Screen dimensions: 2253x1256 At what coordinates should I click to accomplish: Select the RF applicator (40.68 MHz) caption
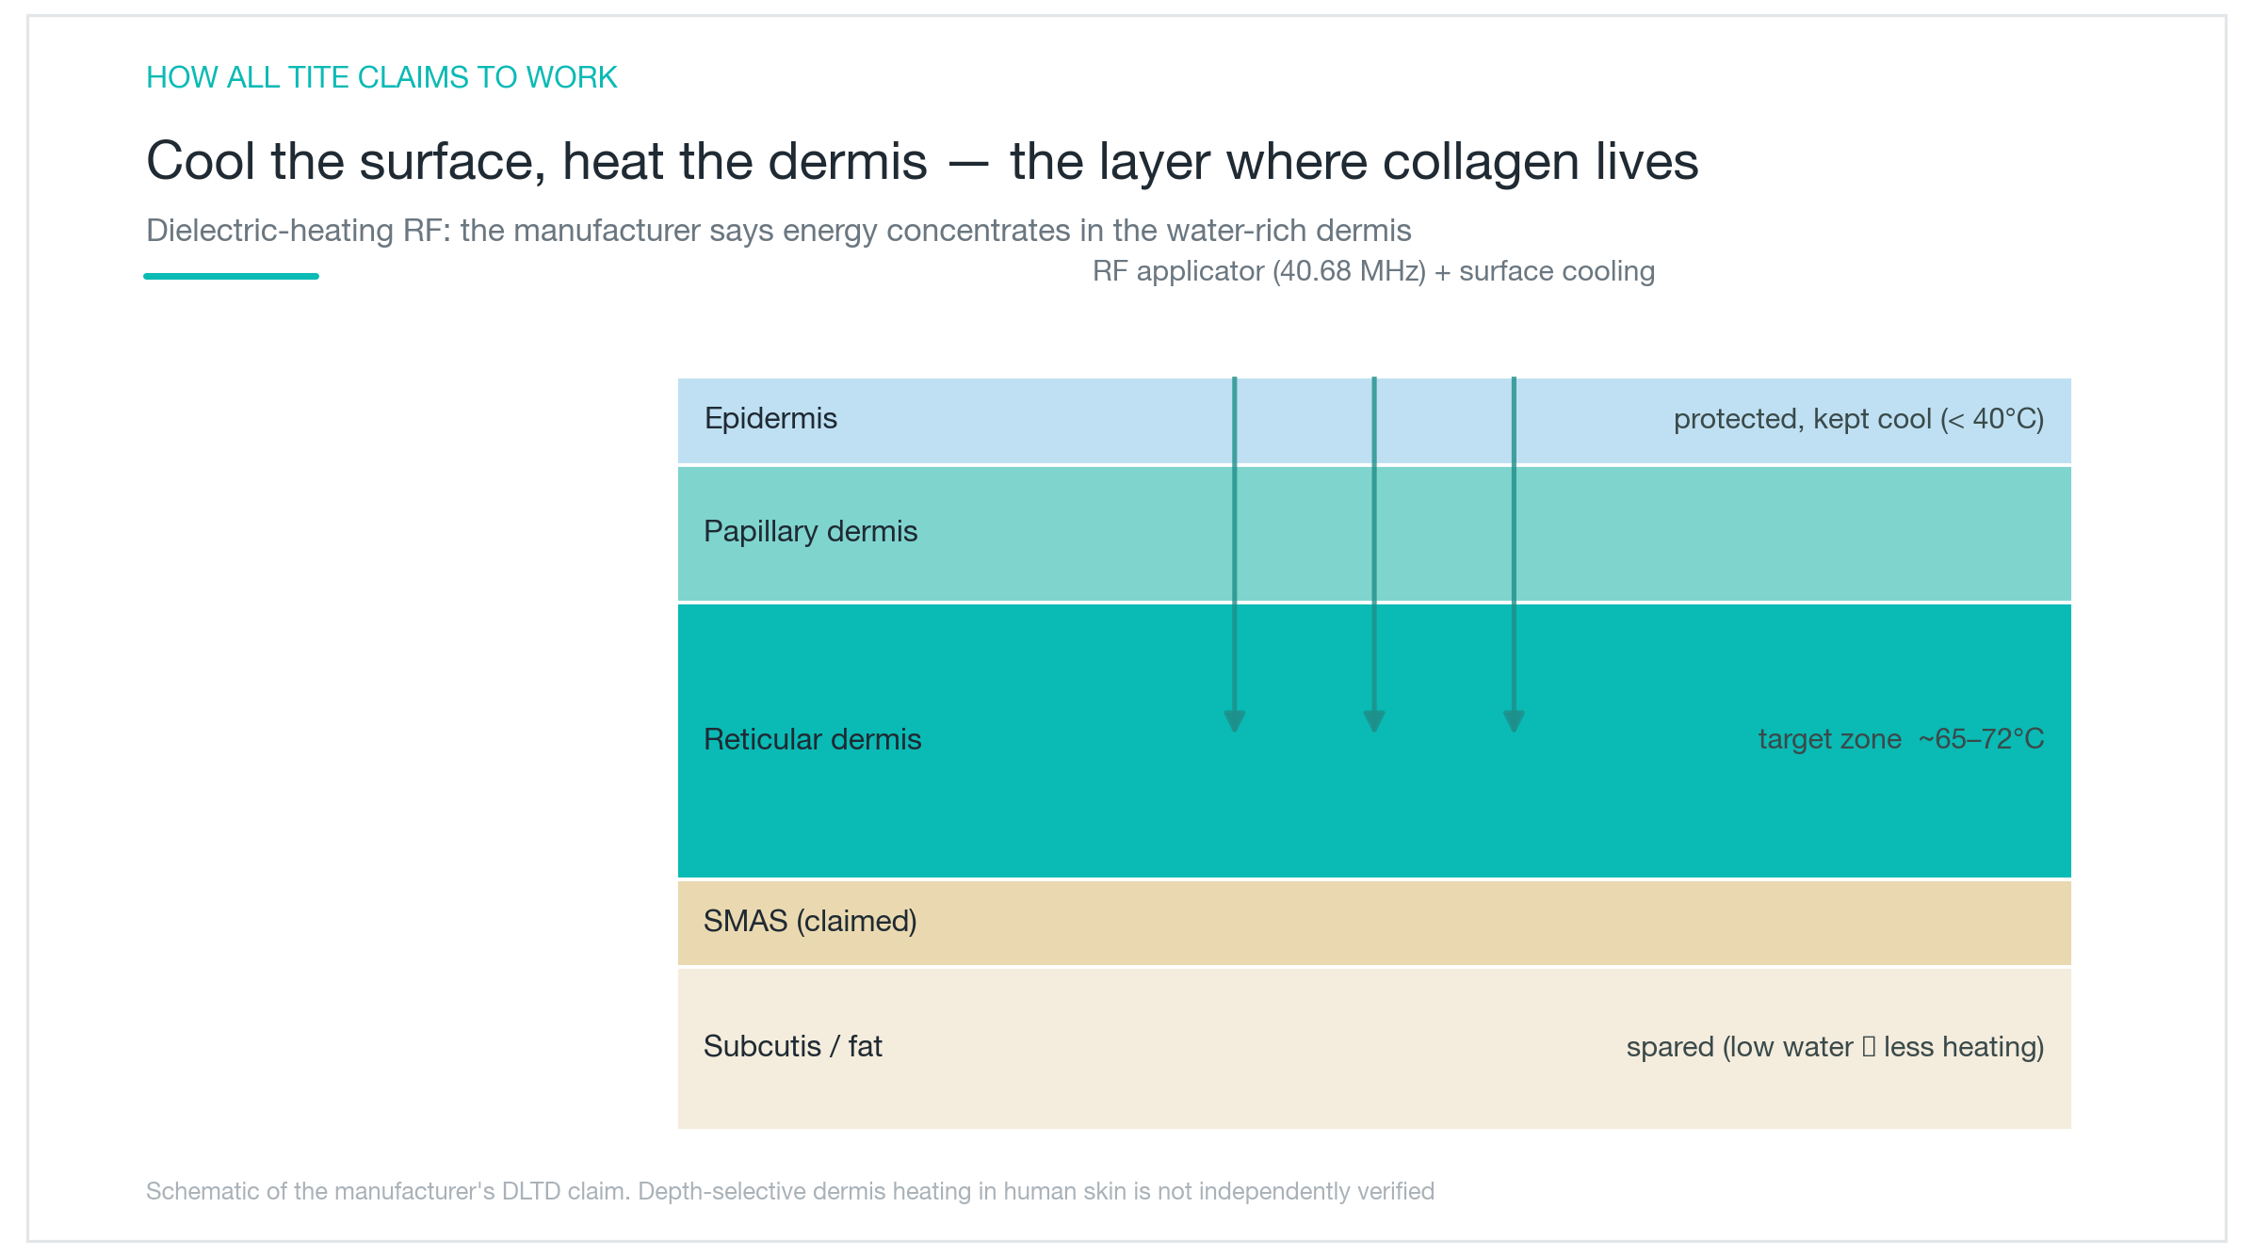[x=1373, y=271]
